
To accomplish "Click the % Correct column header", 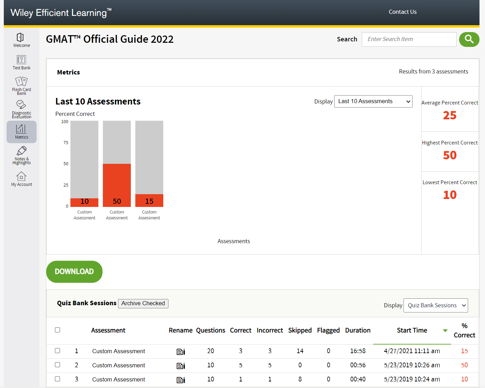I will 464,330.
